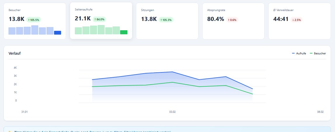Click the dark blue last bar in Besucher sparkline

point(58,33)
